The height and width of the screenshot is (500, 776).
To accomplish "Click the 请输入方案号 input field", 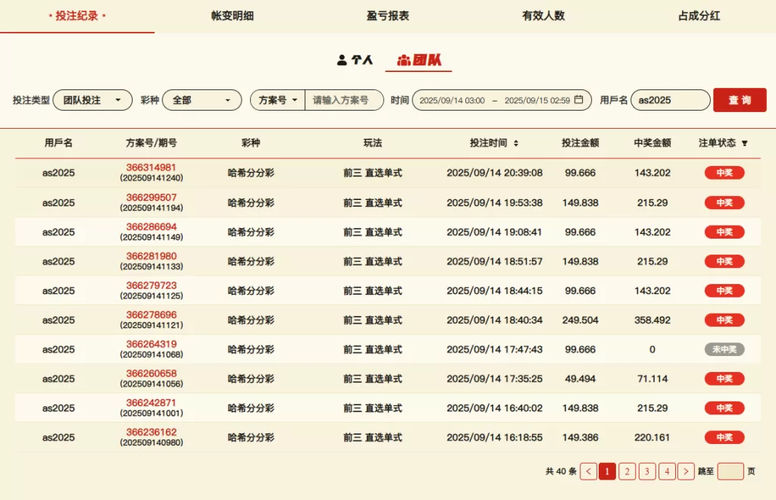I will [343, 100].
